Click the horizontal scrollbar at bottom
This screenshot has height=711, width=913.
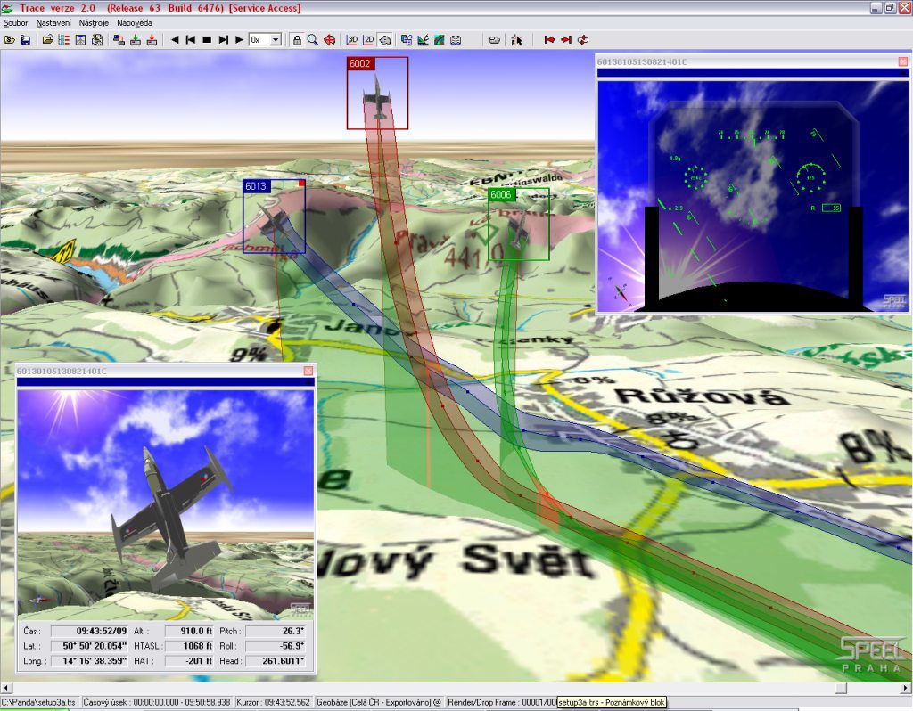(x=446, y=688)
